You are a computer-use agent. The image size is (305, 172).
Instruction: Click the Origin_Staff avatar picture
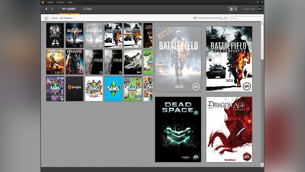click(x=260, y=9)
